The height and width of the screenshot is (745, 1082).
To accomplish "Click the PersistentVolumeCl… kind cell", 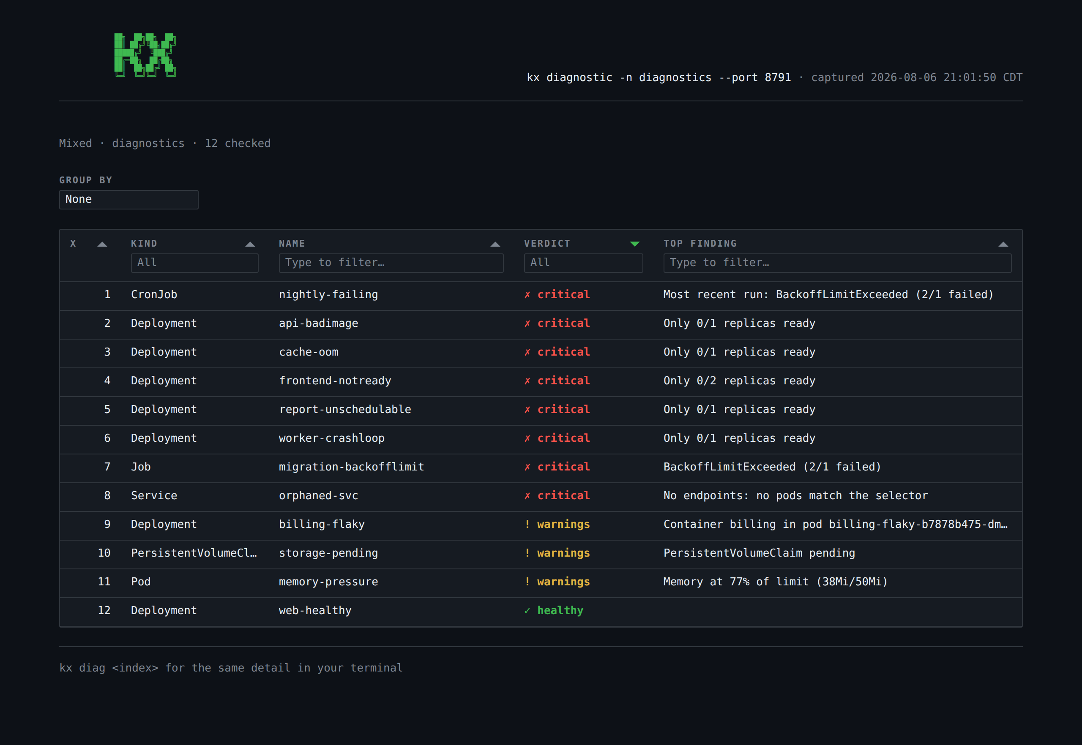I will click(x=194, y=553).
